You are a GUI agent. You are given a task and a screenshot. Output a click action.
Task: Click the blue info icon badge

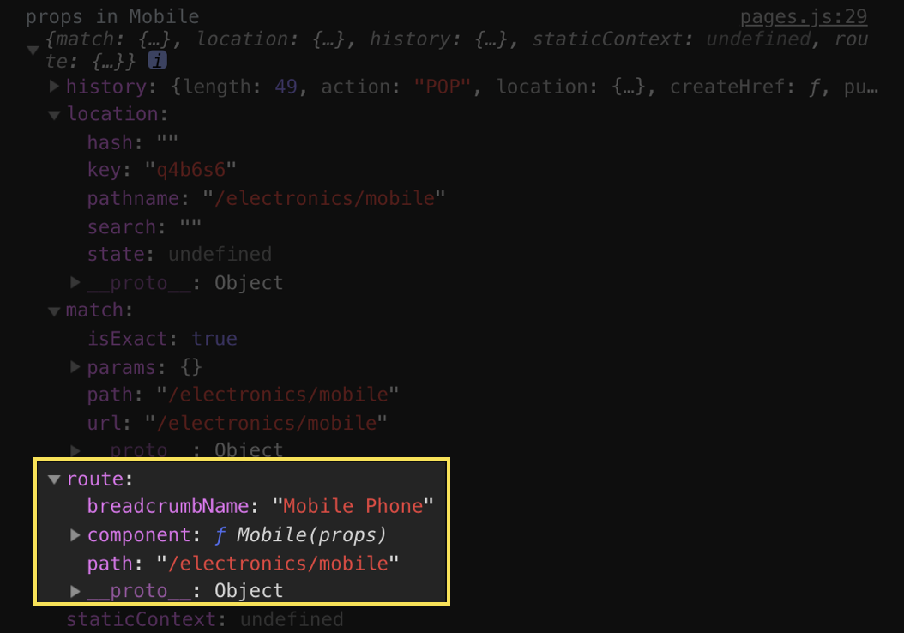tap(158, 60)
